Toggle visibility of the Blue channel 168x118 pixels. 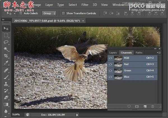pos(111,77)
